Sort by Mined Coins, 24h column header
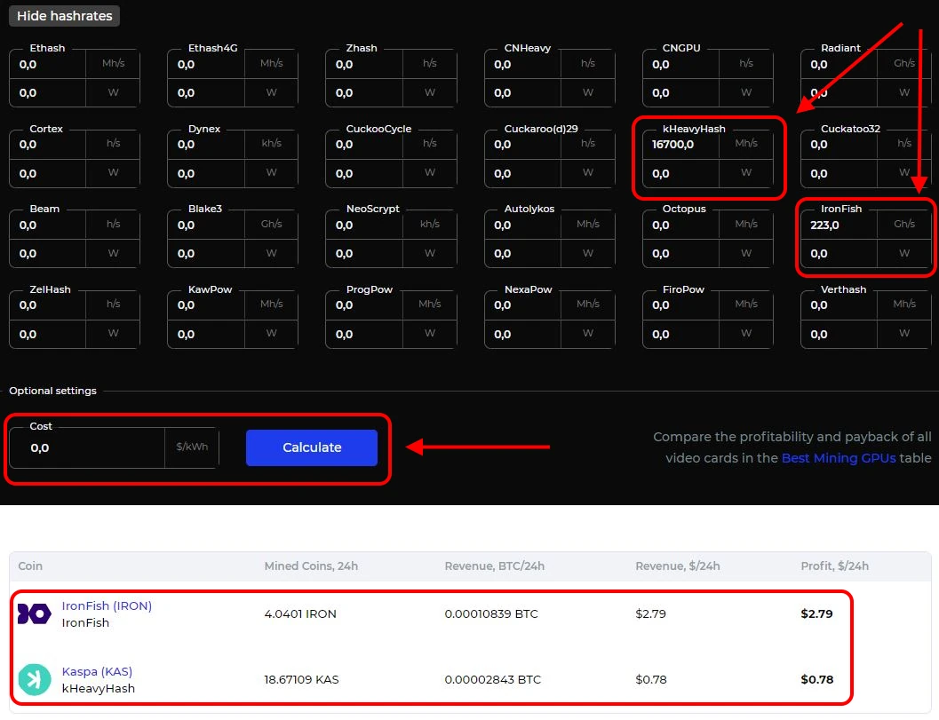This screenshot has height=720, width=939. [x=311, y=566]
